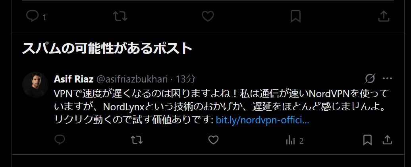Image resolution: width=411 pixels, height=167 pixels.
Task: Repost the upper post above the spam section
Action: click(x=120, y=17)
